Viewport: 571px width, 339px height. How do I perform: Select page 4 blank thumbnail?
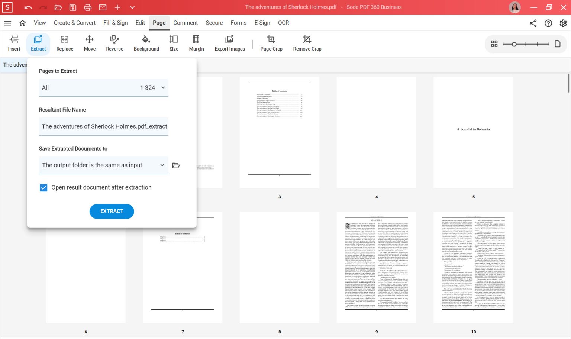377,132
